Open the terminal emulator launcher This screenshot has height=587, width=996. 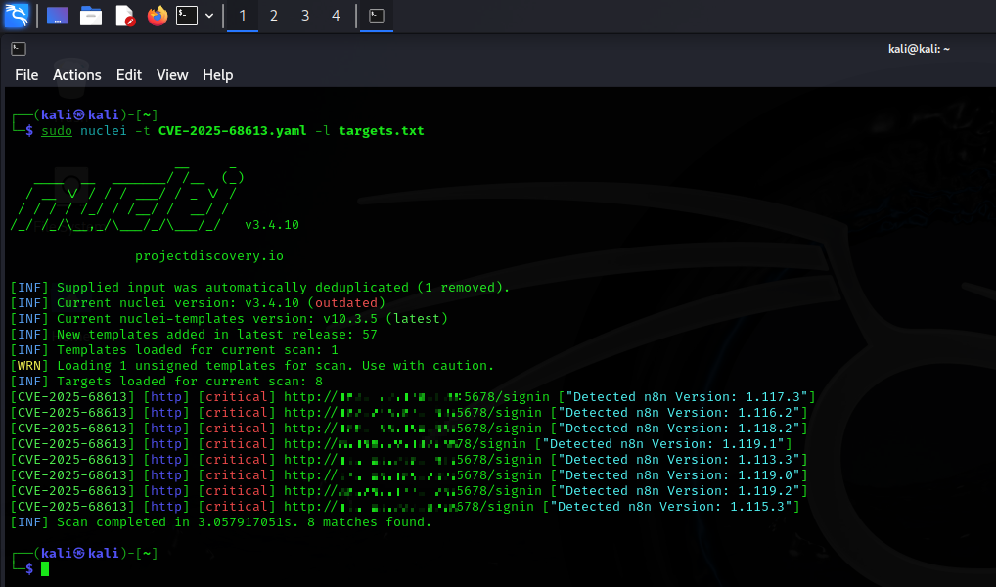pos(187,16)
